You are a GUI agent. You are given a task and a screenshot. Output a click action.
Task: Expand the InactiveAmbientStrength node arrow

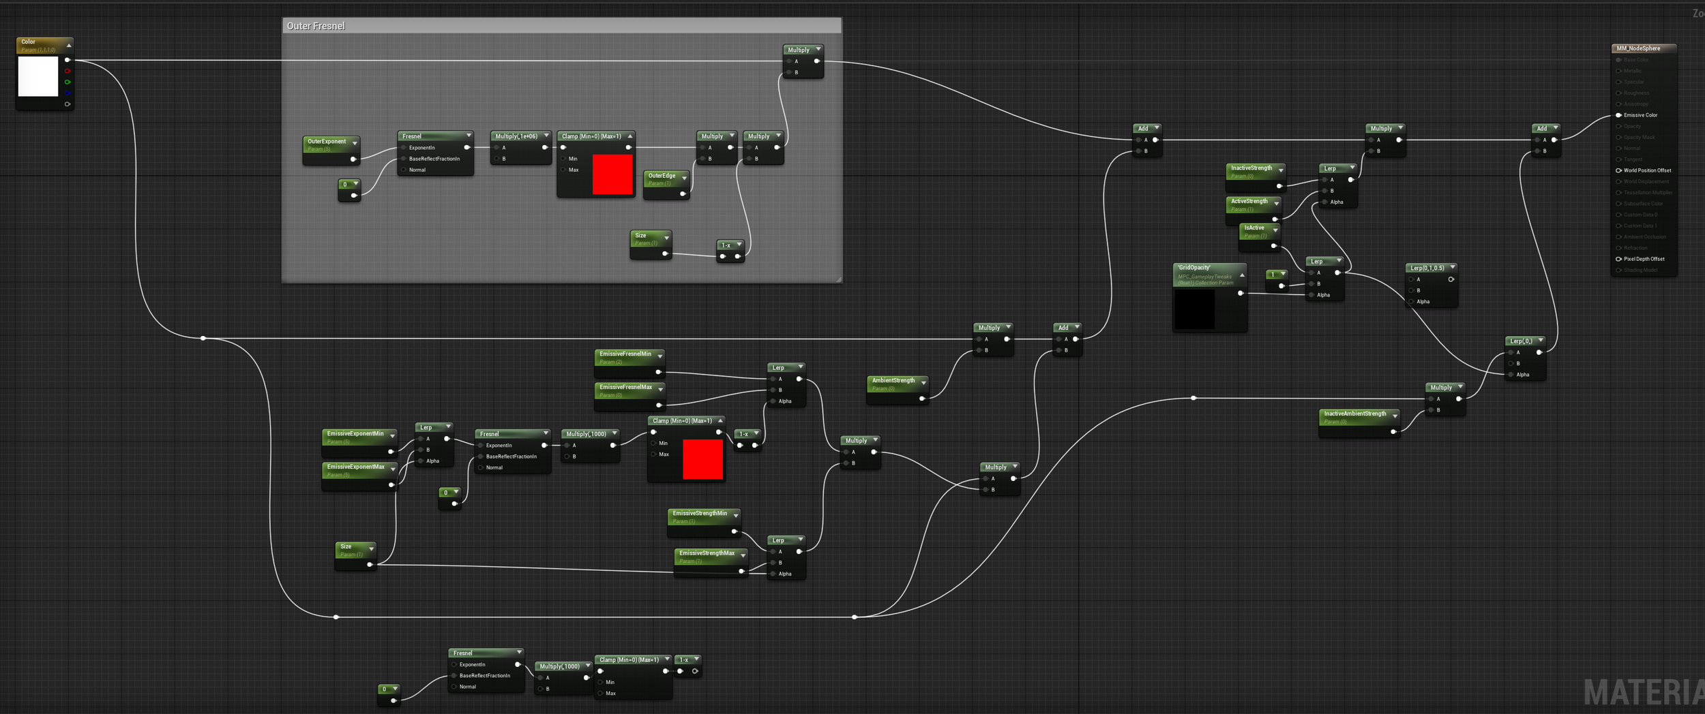tap(1395, 416)
